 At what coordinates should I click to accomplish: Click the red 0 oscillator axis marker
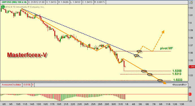pyautogui.click(x=190, y=94)
